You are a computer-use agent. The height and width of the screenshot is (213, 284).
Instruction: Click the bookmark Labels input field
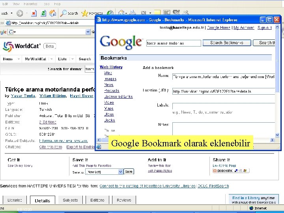pos(224,106)
